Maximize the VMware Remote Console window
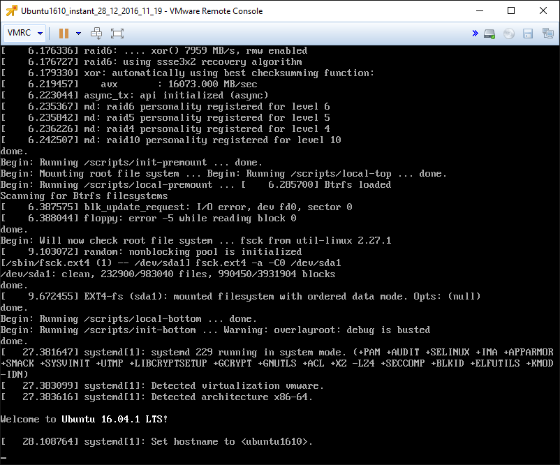Image resolution: width=560 pixels, height=465 pixels. point(511,10)
